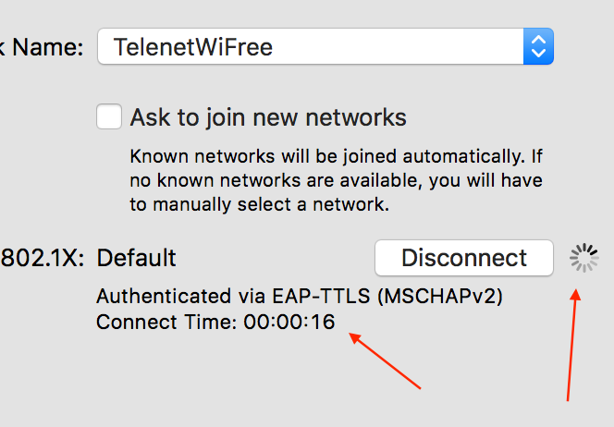Click the red arrow pointing at the spinner
The height and width of the screenshot is (427, 614).
tap(572, 345)
